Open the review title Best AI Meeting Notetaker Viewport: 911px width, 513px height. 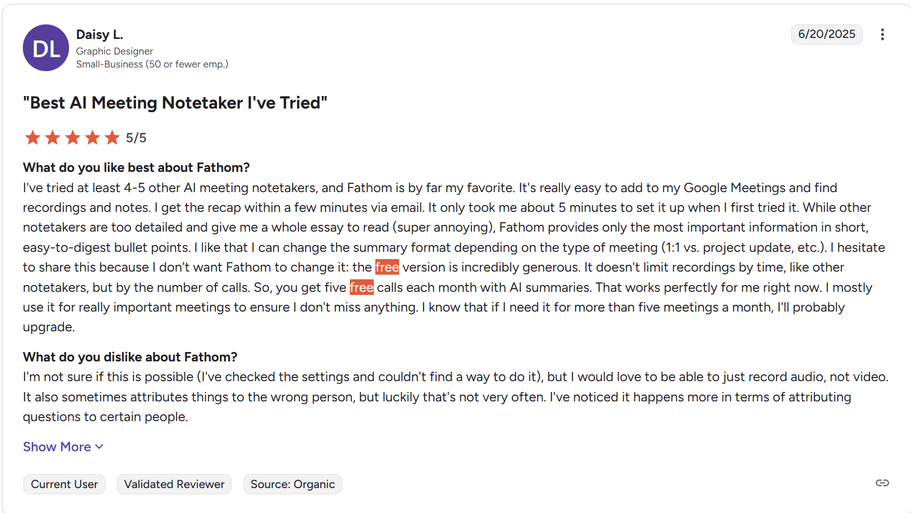point(175,103)
